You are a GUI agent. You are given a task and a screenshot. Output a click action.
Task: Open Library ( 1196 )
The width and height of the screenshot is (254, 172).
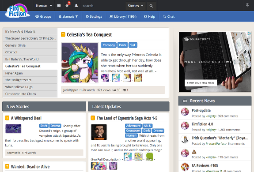(x=123, y=16)
